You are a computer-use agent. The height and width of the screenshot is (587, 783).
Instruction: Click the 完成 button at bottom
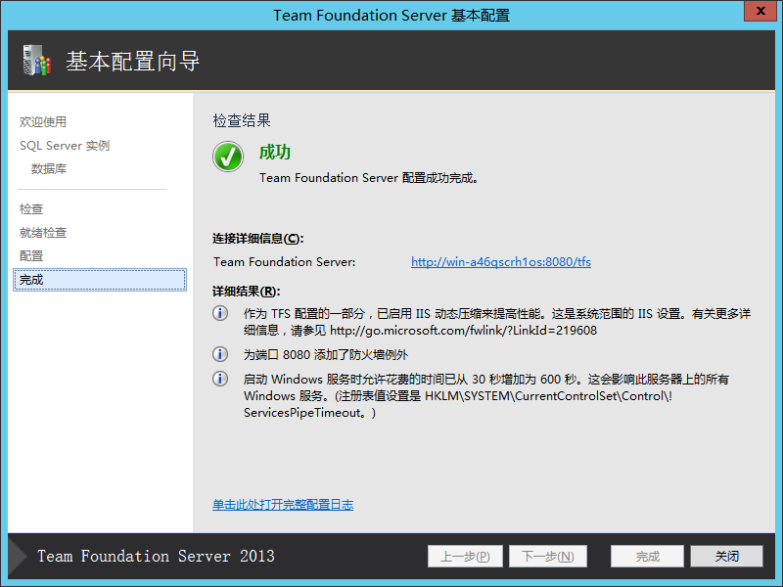[647, 556]
